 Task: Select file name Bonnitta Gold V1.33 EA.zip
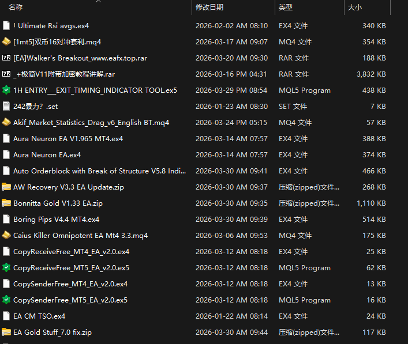point(58,203)
